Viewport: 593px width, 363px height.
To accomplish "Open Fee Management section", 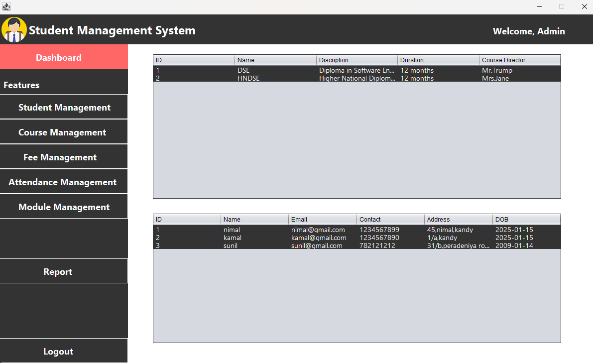I will 64,157.
